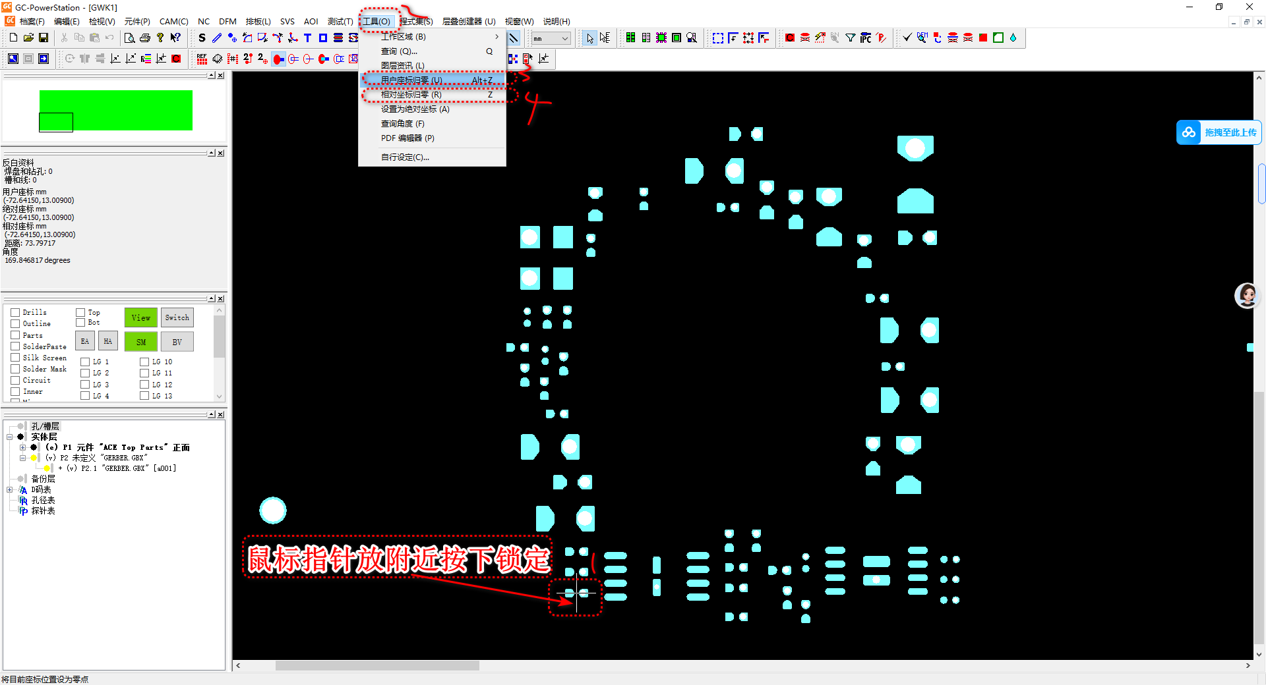Click the layer list vertical scrollbar thumb
Screen dimensions: 1266x685
tap(220, 335)
